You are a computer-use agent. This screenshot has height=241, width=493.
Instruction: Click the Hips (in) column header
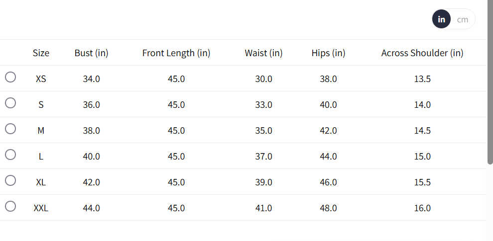point(328,53)
